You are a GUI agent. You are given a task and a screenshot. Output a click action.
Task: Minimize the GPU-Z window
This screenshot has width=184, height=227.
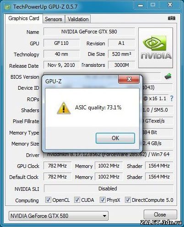click(141, 5)
